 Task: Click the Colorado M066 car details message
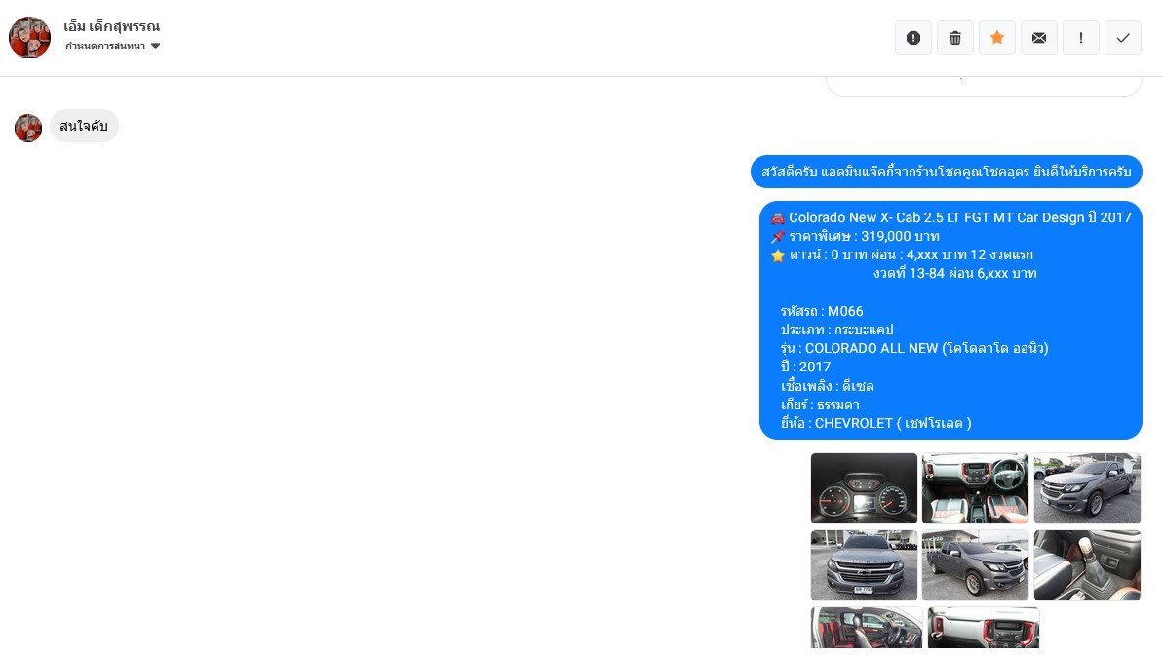(950, 321)
